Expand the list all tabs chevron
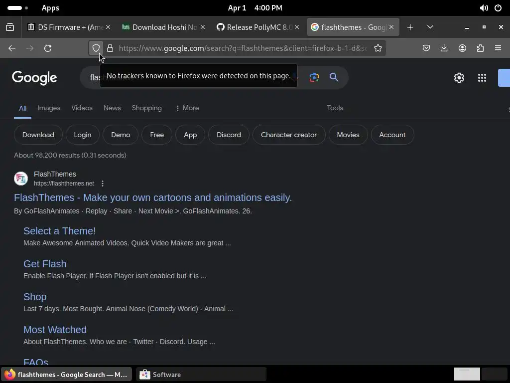The height and width of the screenshot is (383, 510). [x=430, y=27]
